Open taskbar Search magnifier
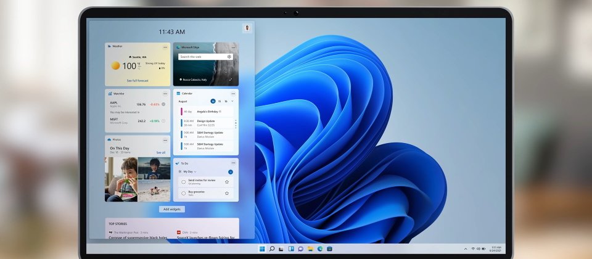This screenshot has width=592, height=259. point(271,249)
